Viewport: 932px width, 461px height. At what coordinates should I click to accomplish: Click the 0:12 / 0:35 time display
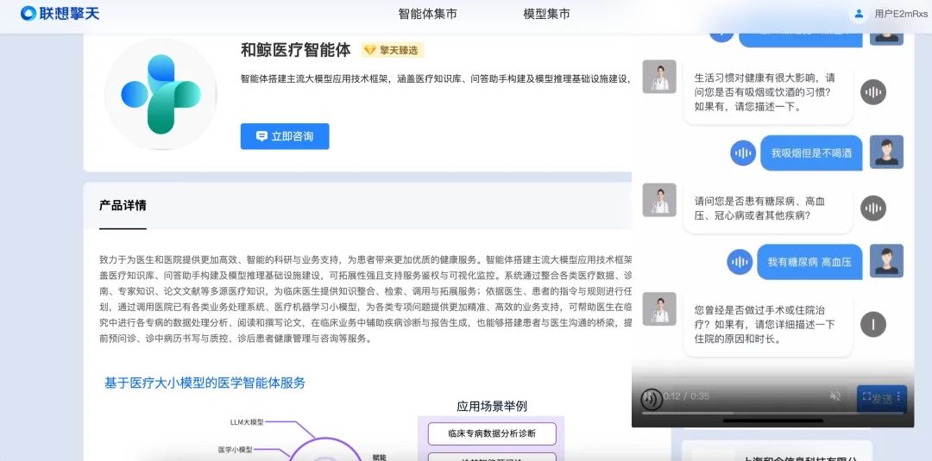pos(687,396)
